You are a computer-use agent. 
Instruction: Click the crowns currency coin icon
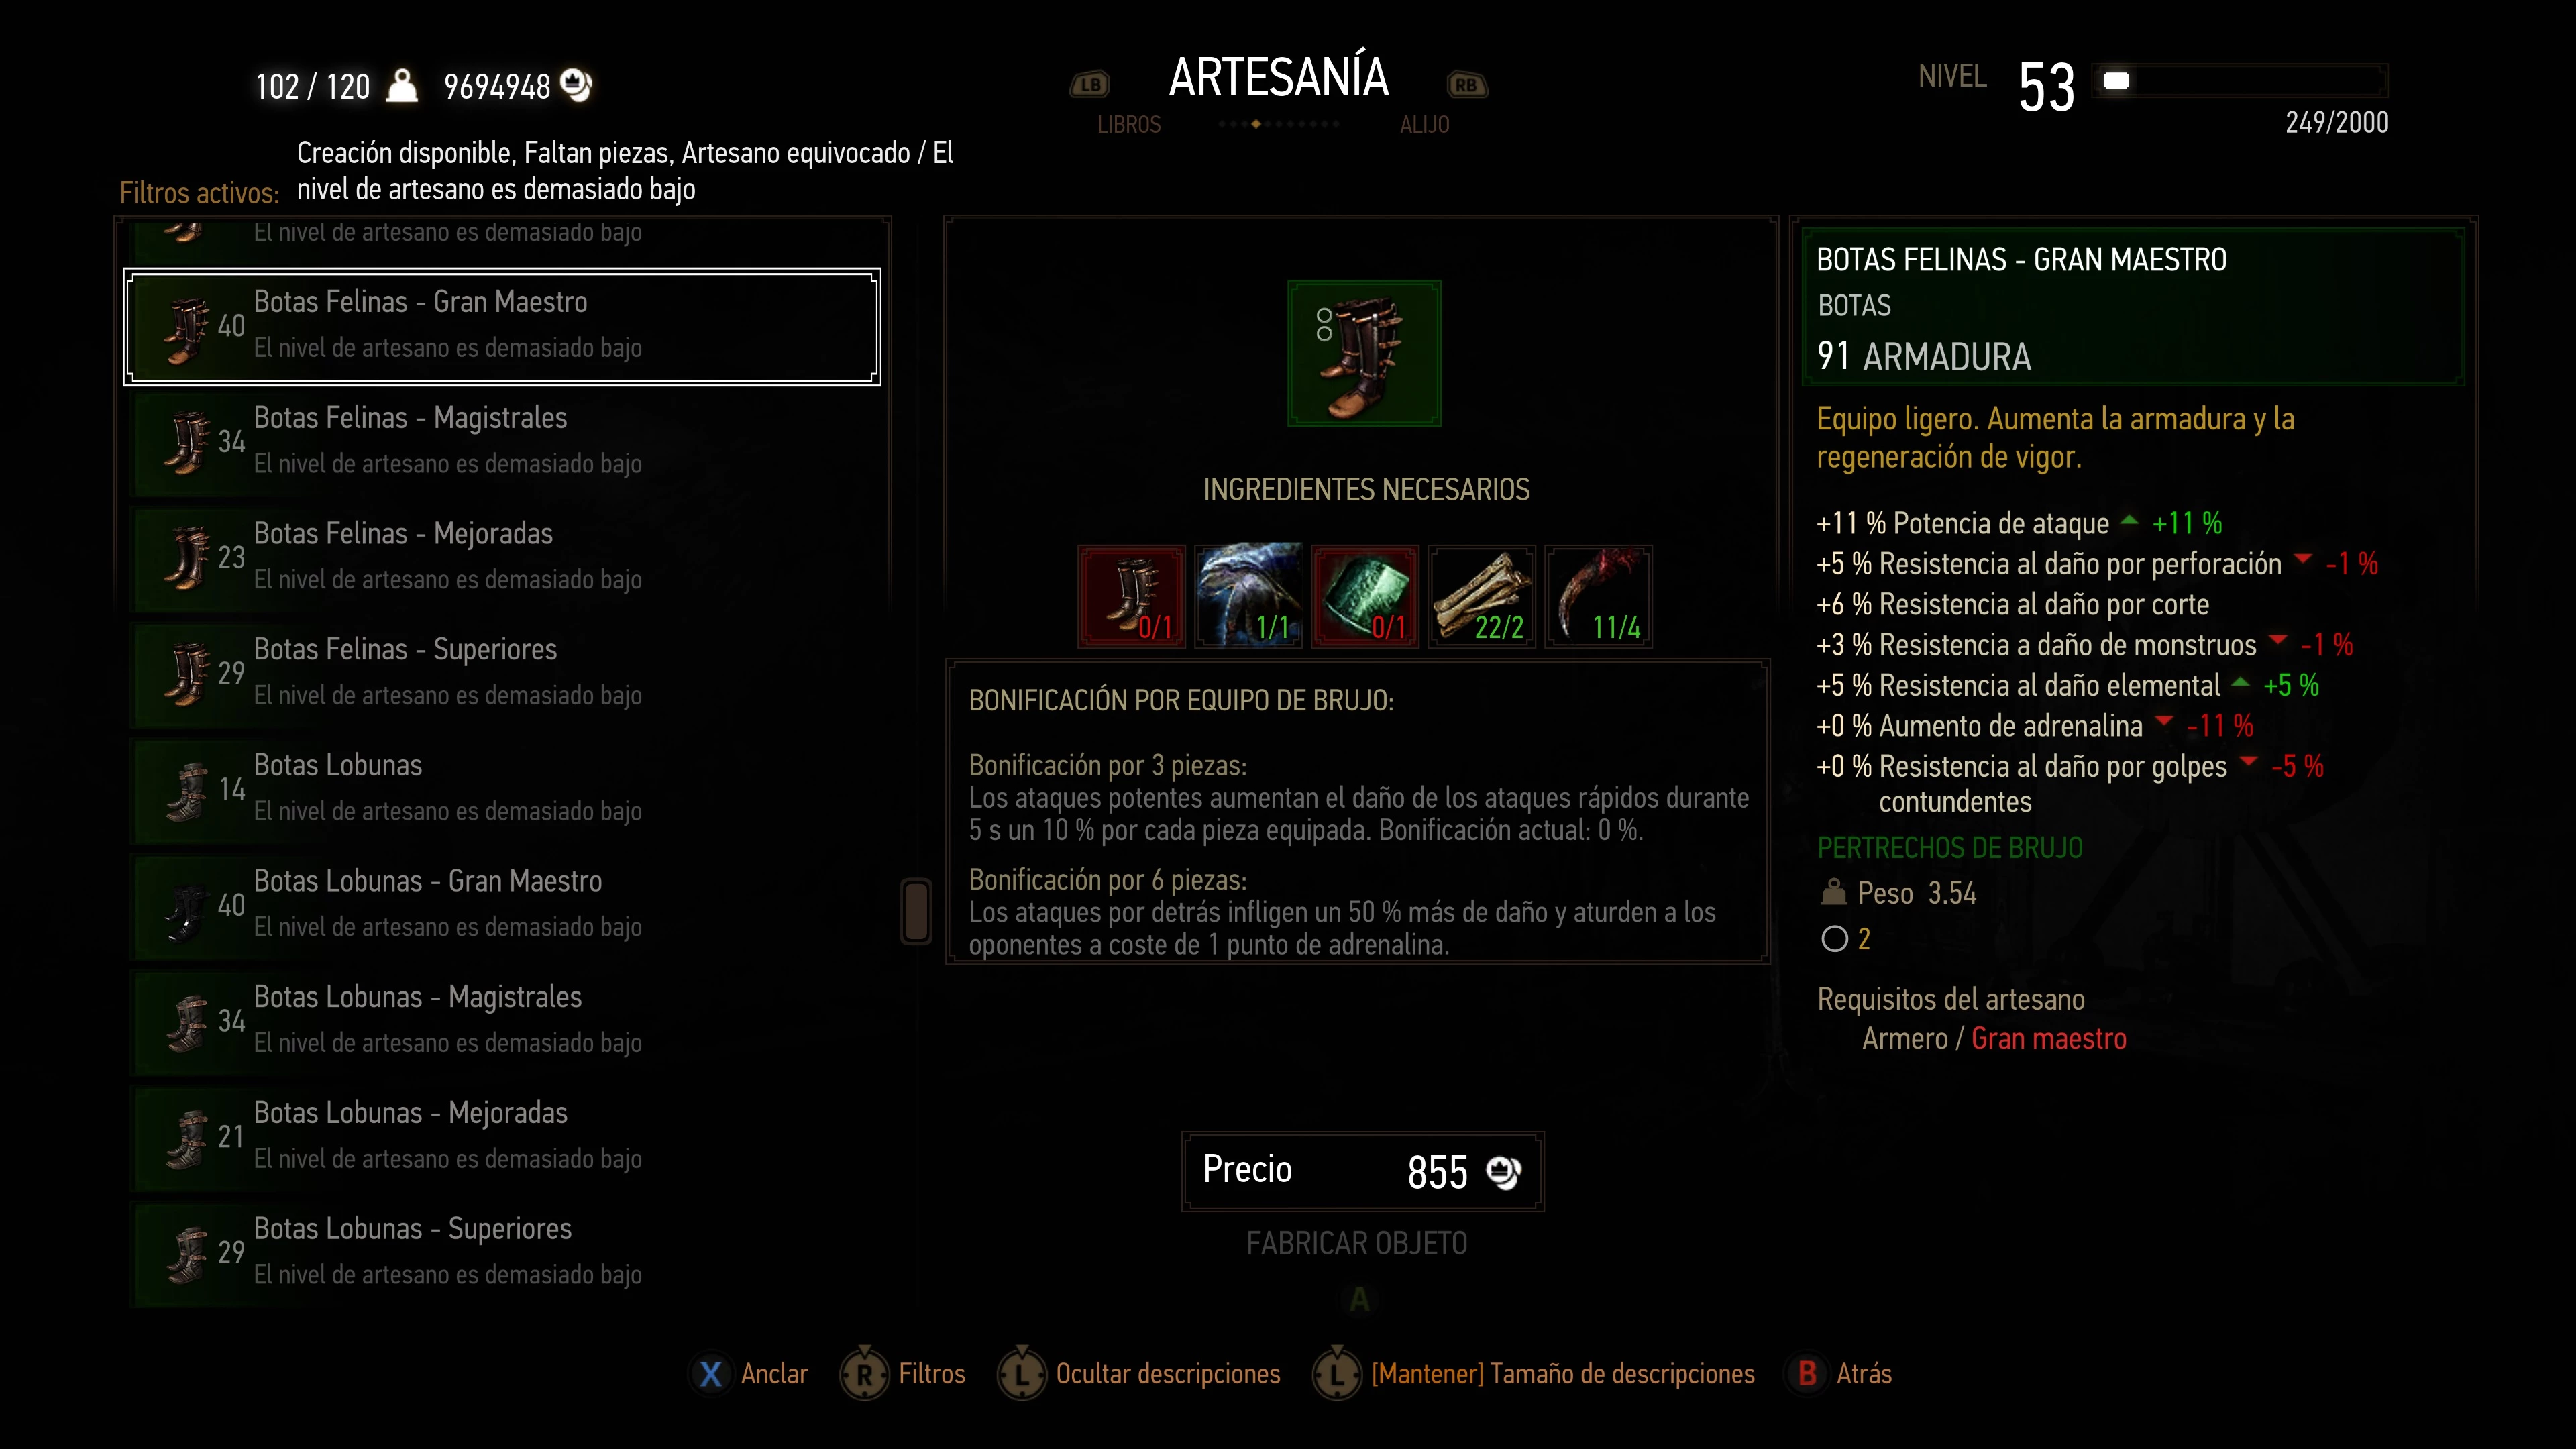(577, 85)
